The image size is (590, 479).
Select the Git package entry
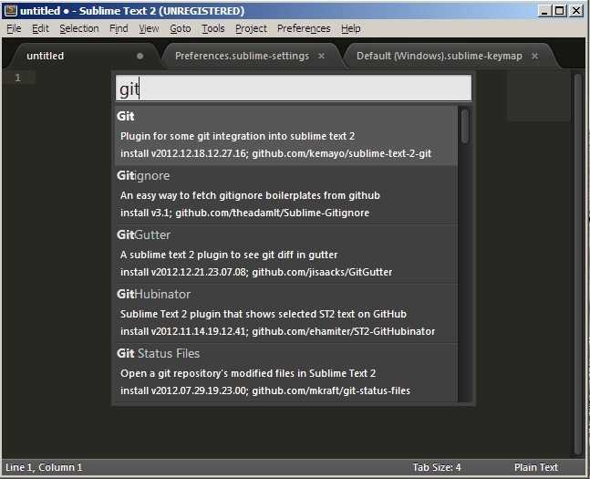(286, 136)
